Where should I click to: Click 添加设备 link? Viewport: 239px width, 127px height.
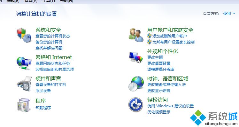[x=43, y=90]
